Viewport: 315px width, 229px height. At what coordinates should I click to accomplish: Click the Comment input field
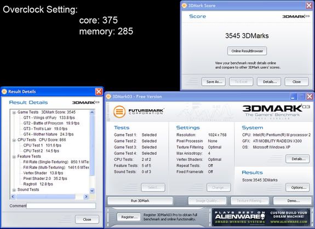[x=61, y=205]
